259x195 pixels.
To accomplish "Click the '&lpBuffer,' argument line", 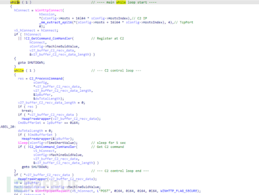I will tap(43, 94).
